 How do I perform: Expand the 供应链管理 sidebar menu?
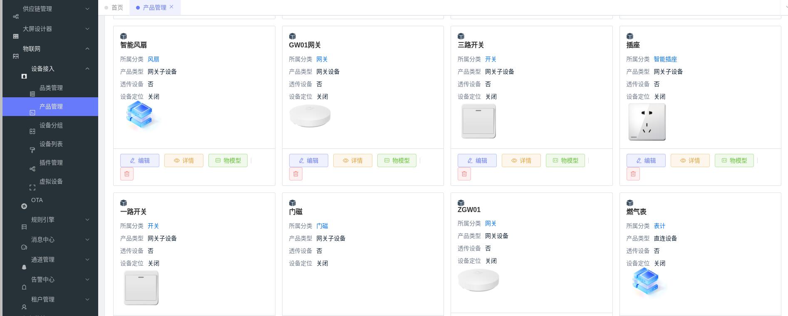tap(50, 9)
